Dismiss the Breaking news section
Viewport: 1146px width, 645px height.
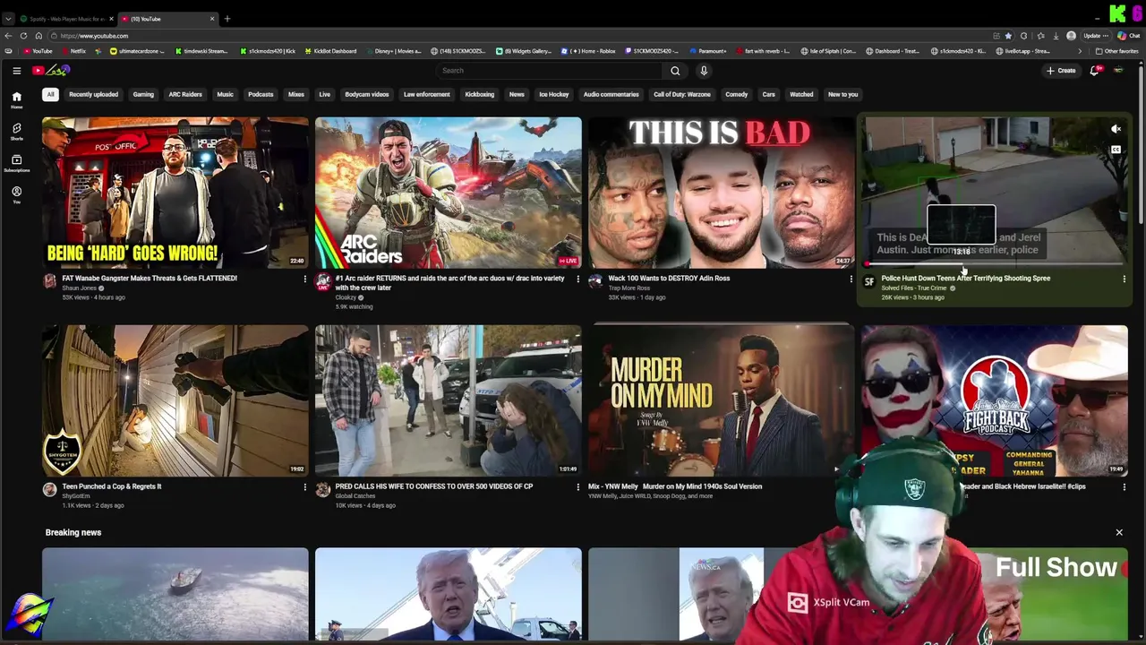coord(1119,533)
